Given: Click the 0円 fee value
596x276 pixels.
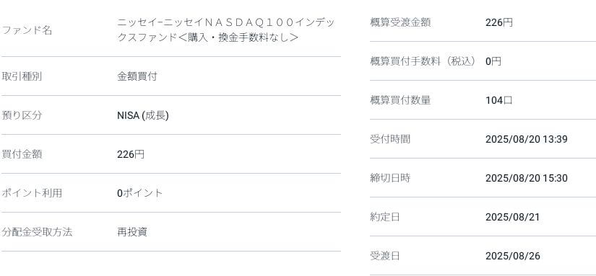Looking at the screenshot, I should [493, 61].
